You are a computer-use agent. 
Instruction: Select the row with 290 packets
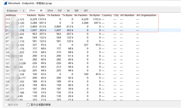pyautogui.click(x=93, y=56)
